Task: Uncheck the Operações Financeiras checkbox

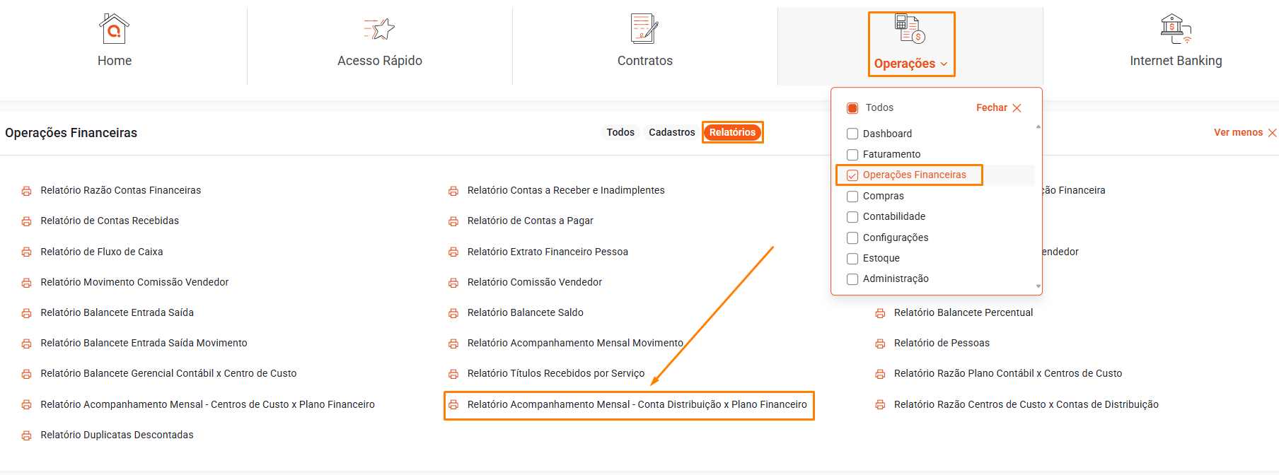Action: coord(852,175)
